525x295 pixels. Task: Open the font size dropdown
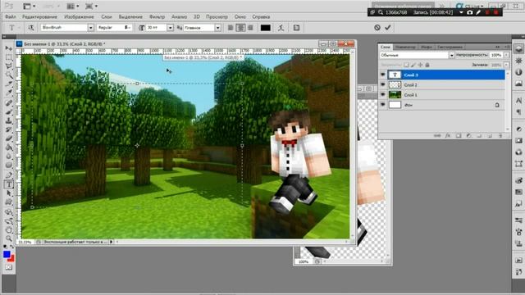(x=170, y=28)
